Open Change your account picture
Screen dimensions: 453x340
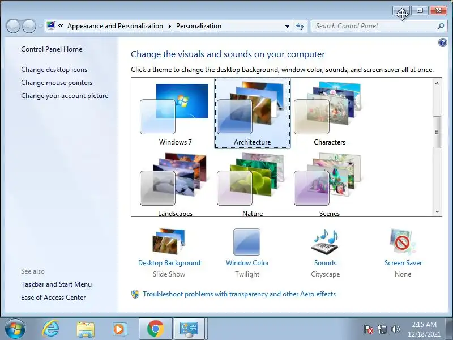65,96
